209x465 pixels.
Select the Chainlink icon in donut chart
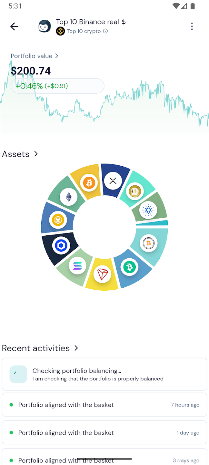60,246
